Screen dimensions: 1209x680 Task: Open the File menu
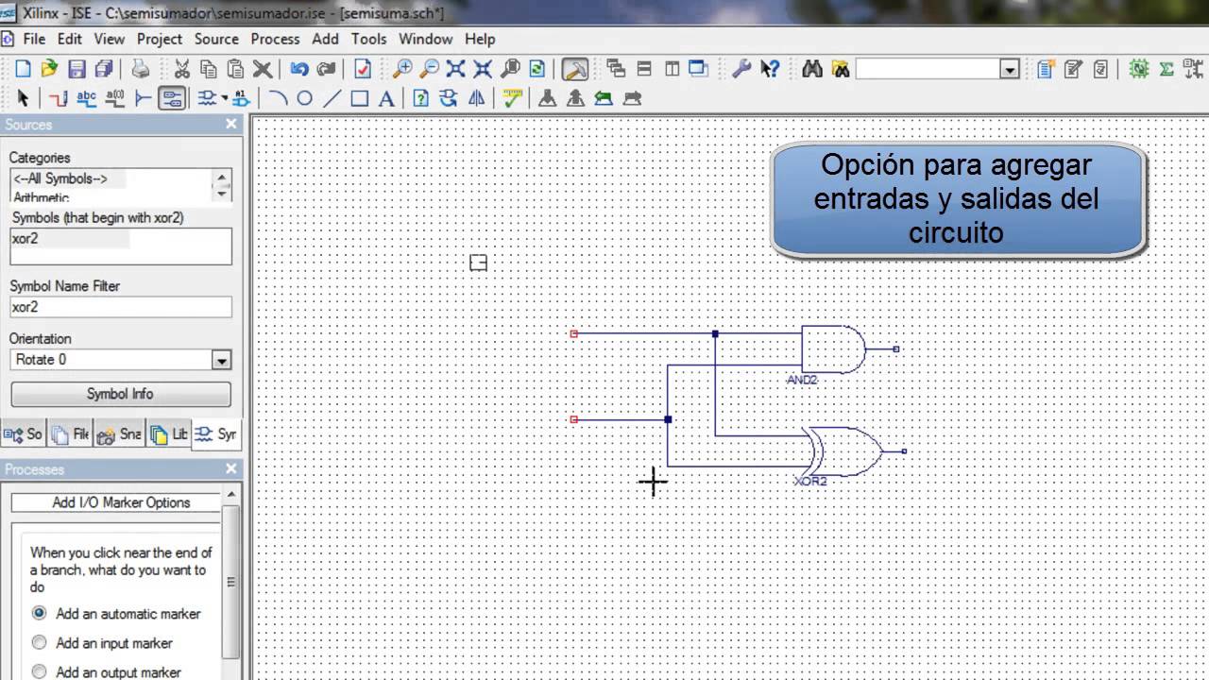point(34,39)
